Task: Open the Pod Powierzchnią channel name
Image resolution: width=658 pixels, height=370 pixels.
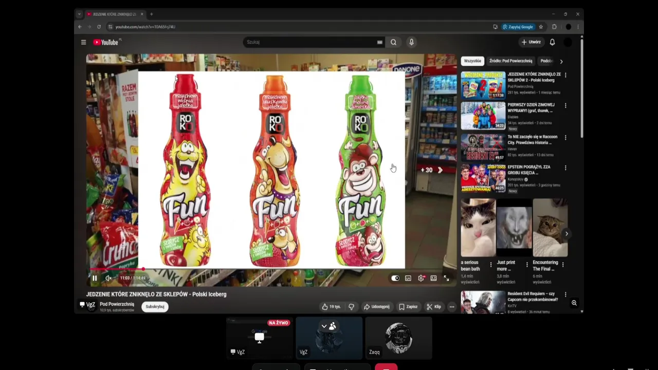Action: click(x=117, y=304)
